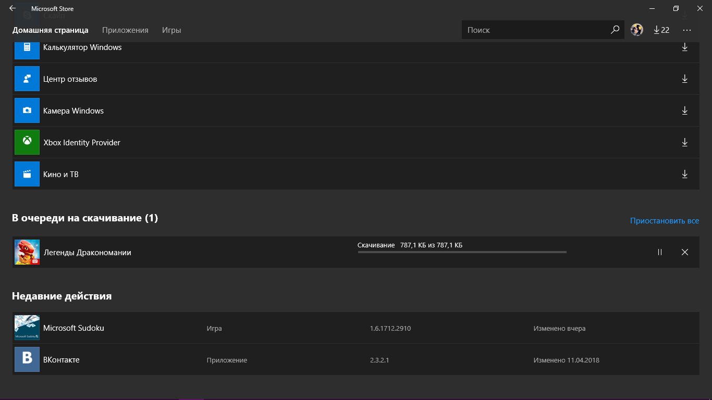The height and width of the screenshot is (400, 712).
Task: Click Изменено вчера text
Action: pos(559,329)
